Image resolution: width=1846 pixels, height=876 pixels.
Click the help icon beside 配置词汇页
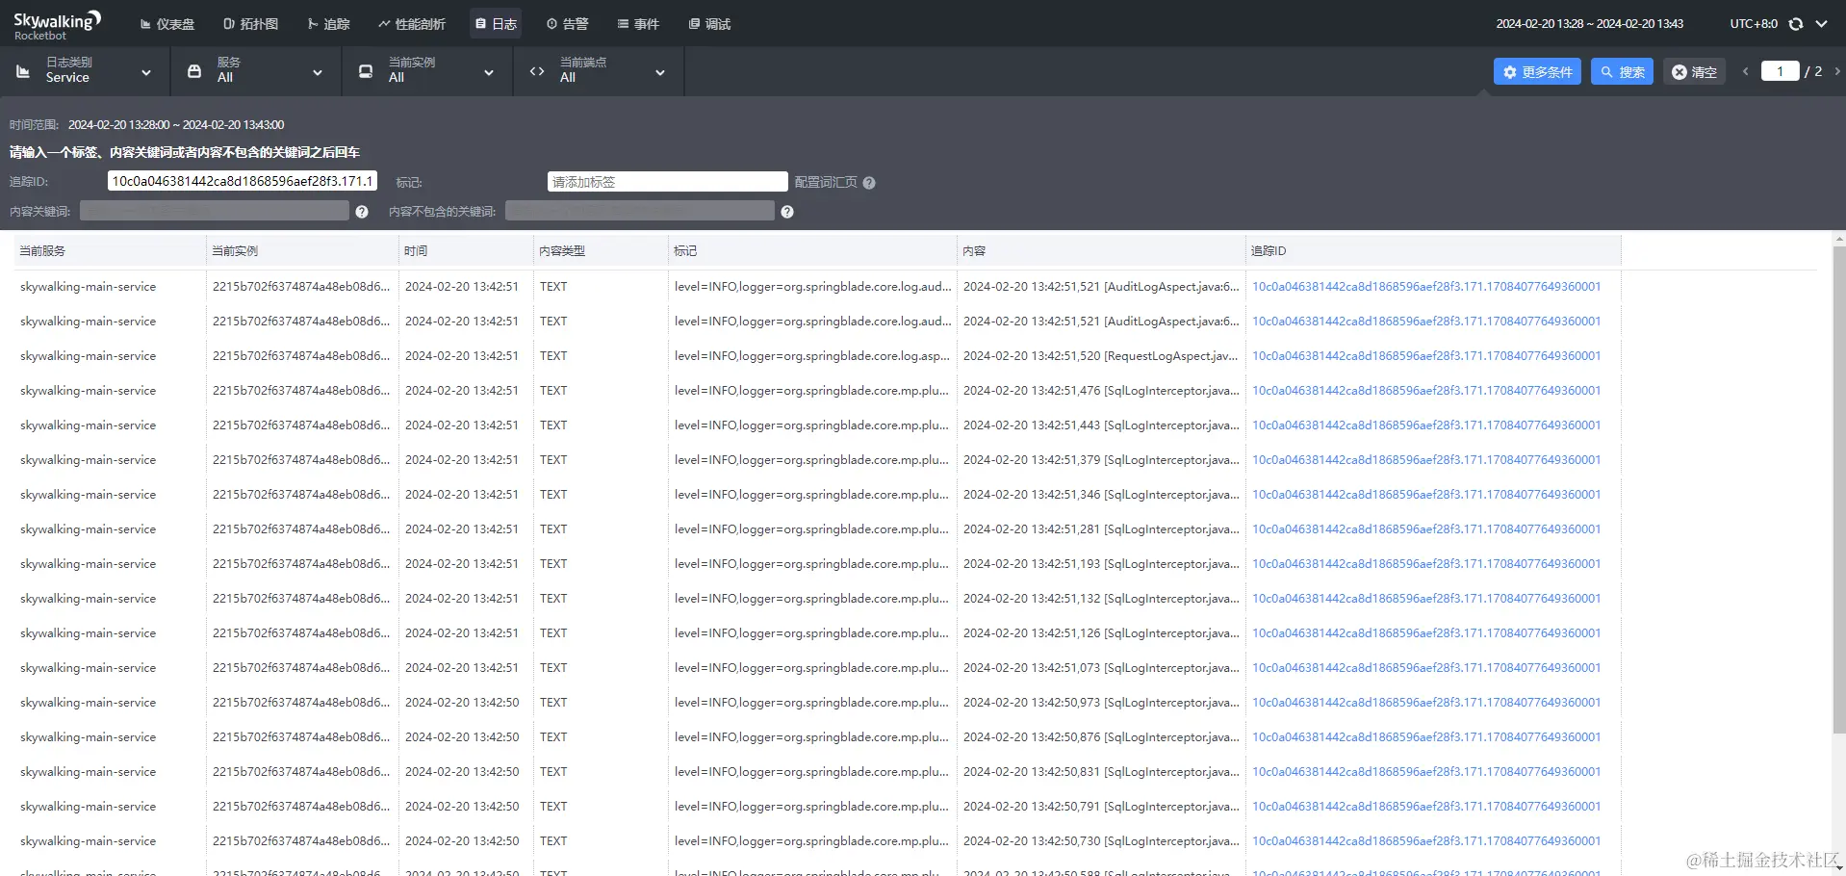point(869,183)
